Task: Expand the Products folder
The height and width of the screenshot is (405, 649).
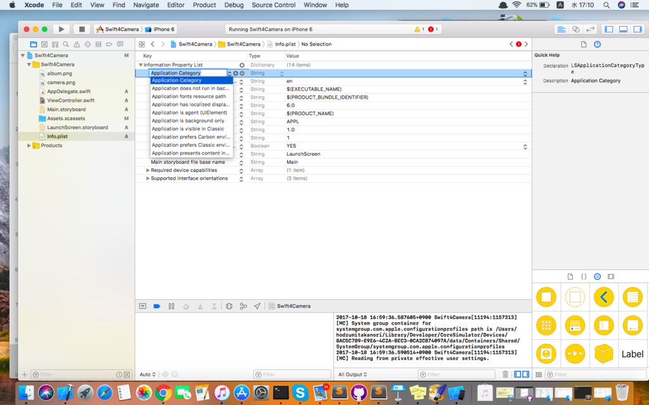Action: [x=29, y=146]
